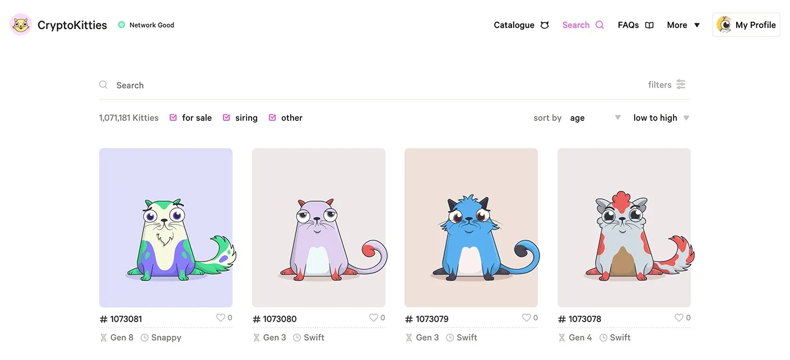
Task: Click the DNA icon next to Gen 8
Action: tap(104, 337)
